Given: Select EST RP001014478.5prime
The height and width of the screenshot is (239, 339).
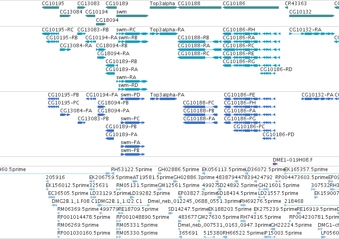Looking at the screenshot, I should click(84, 217).
